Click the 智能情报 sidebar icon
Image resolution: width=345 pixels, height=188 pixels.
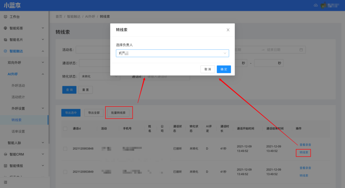tap(5, 166)
